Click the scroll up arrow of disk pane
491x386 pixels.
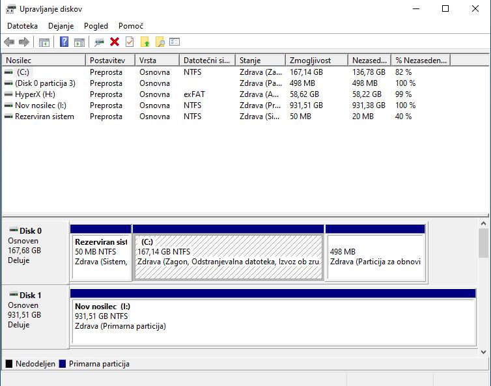(483, 223)
